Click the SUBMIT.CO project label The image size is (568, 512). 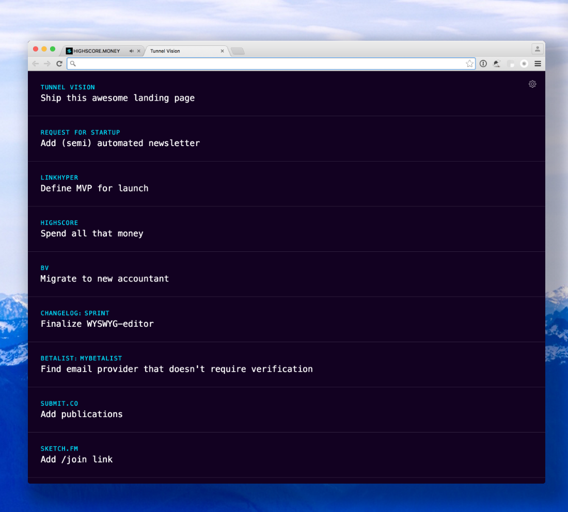click(59, 404)
